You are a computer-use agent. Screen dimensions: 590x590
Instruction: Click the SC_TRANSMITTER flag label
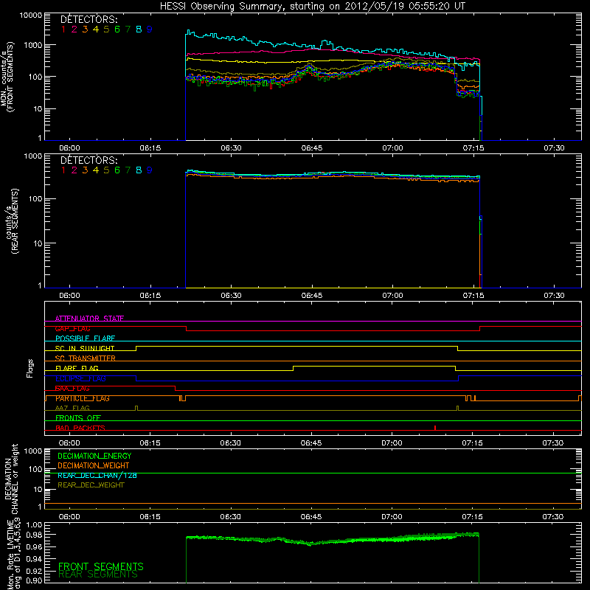(x=86, y=358)
